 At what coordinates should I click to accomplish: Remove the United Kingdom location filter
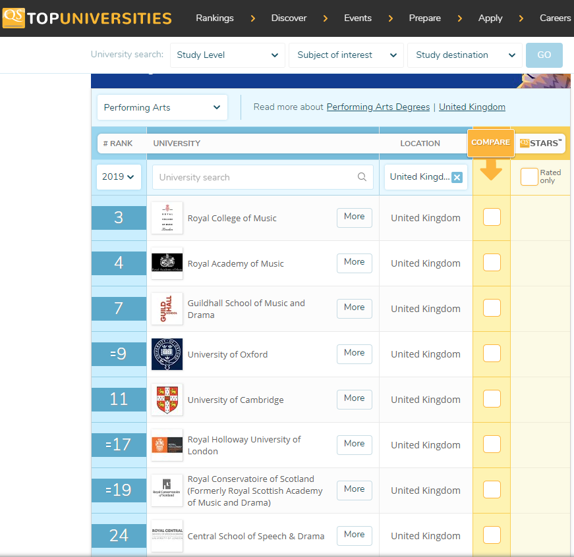click(457, 177)
